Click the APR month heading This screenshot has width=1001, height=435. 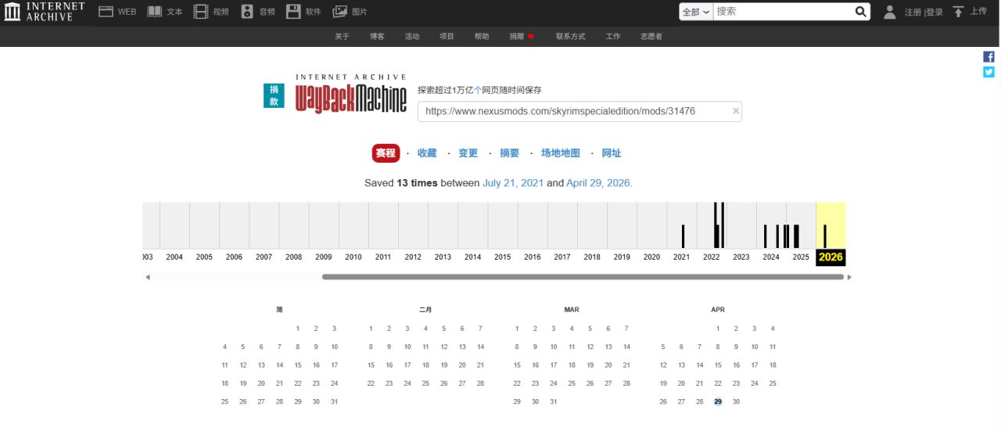pos(718,310)
